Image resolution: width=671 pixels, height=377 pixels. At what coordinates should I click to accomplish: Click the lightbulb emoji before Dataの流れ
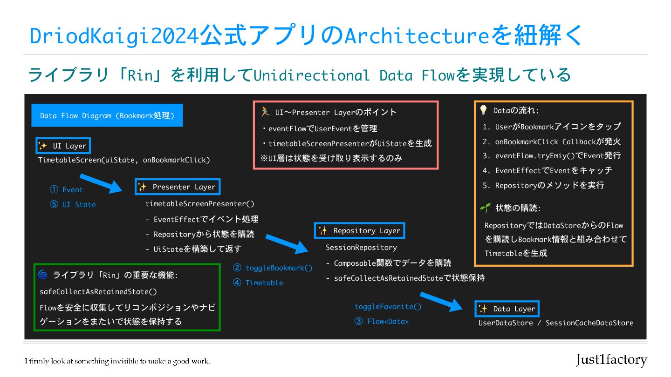484,110
